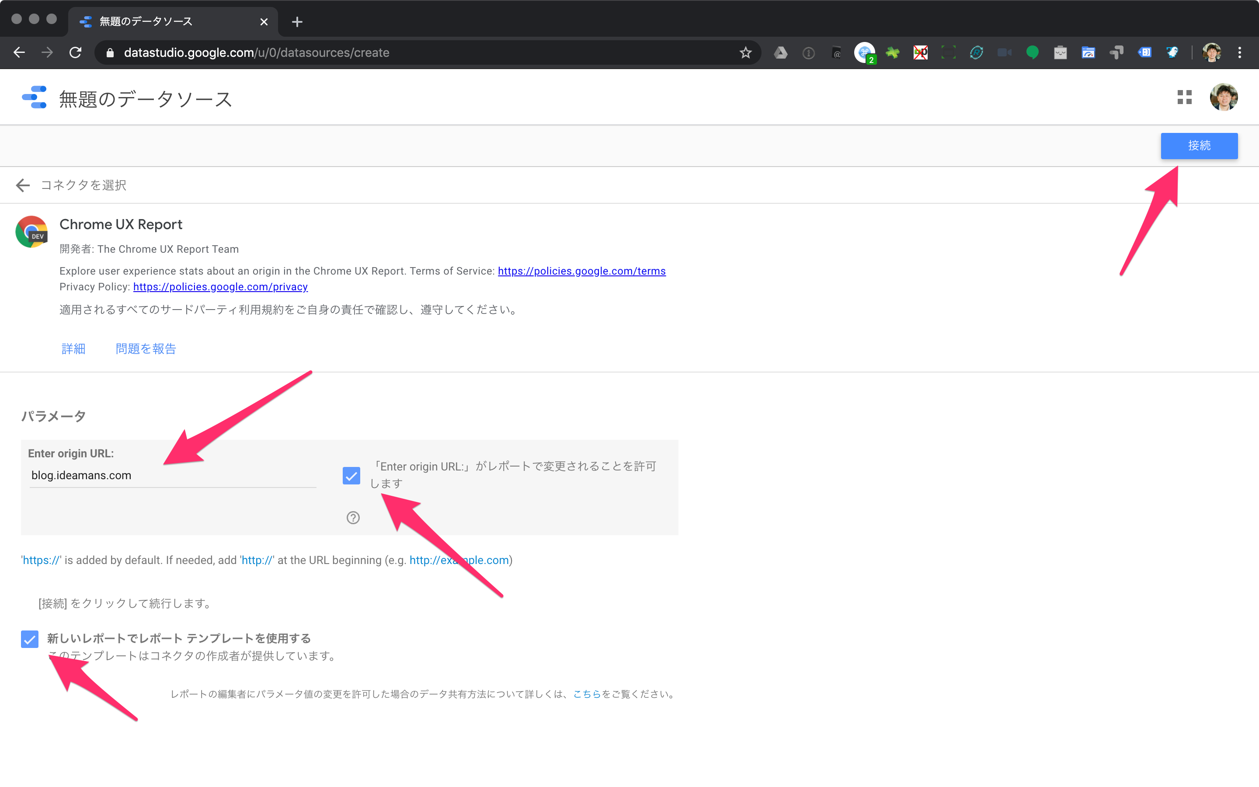Toggle allowing Enter origin URL to be modified

pos(351,476)
